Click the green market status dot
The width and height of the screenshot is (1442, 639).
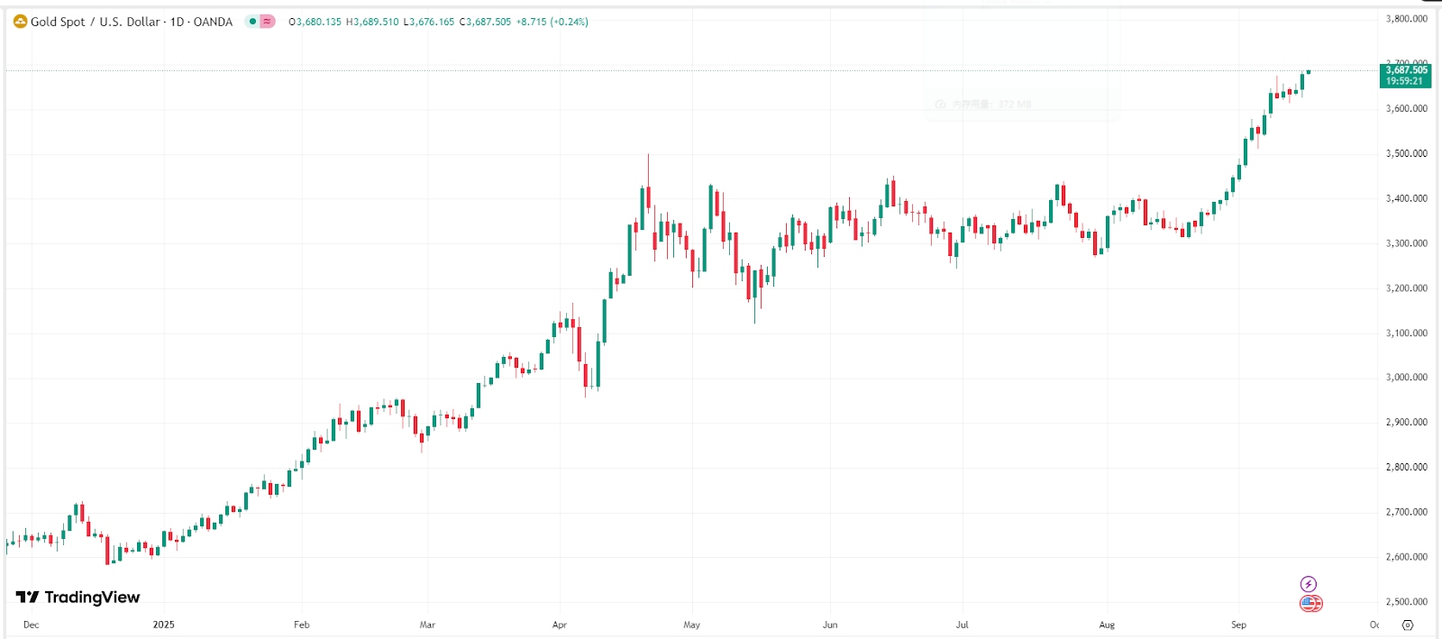[x=252, y=22]
